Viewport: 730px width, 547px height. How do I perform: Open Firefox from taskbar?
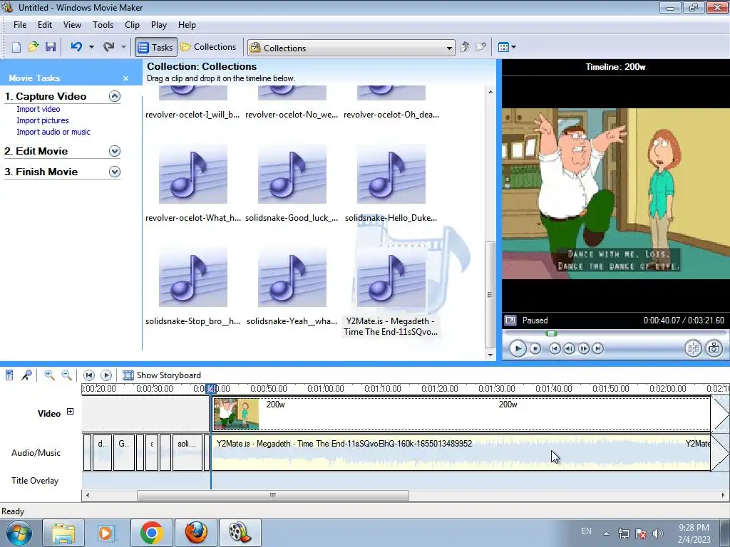196,533
